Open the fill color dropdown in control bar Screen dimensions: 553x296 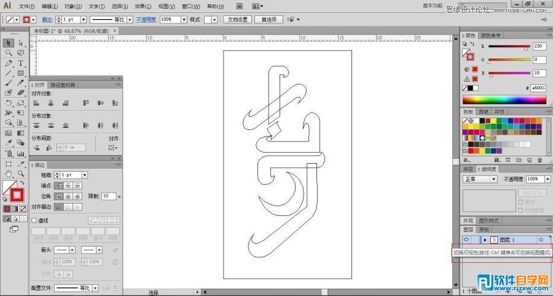click(x=17, y=20)
